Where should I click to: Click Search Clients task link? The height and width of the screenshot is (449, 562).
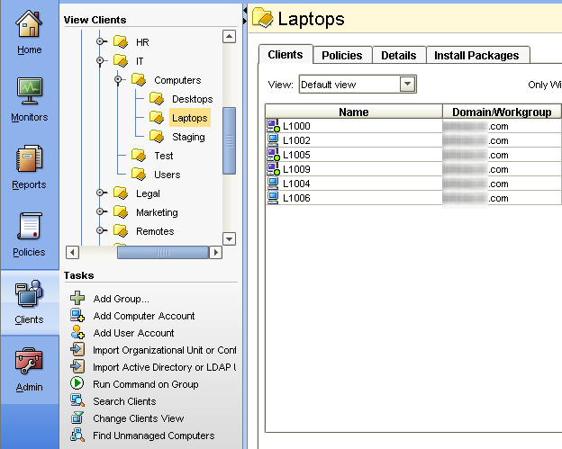(124, 401)
